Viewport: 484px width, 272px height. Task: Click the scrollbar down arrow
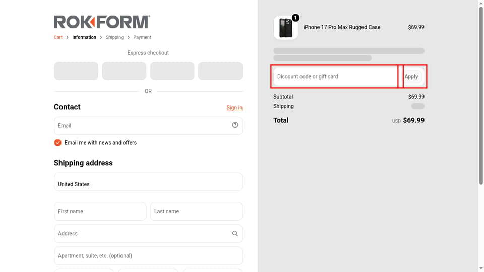pyautogui.click(x=481, y=268)
